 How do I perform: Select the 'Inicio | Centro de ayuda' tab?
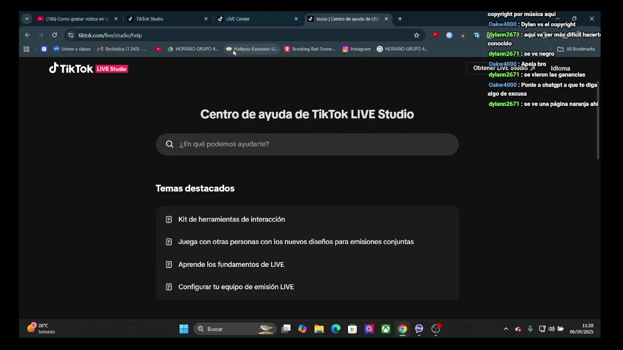(347, 19)
